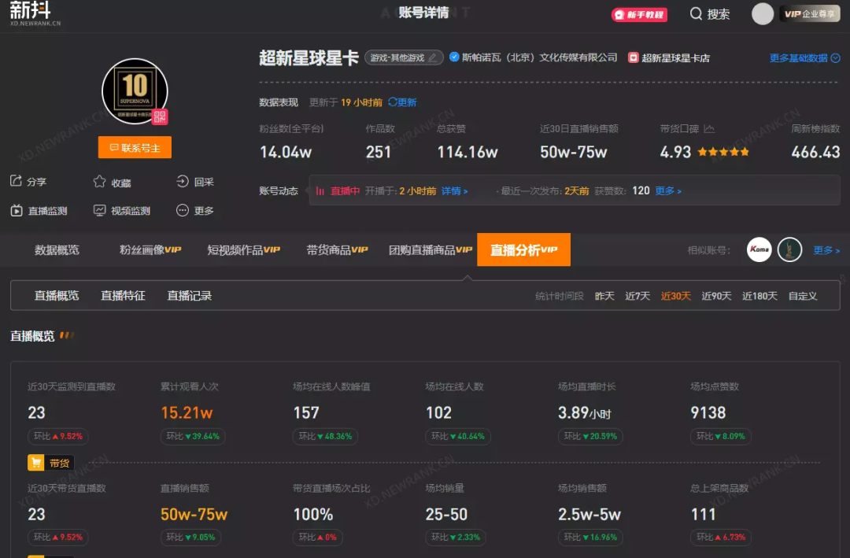850x558 pixels.
Task: Click the Koma similar account thumbnail
Action: (x=759, y=249)
